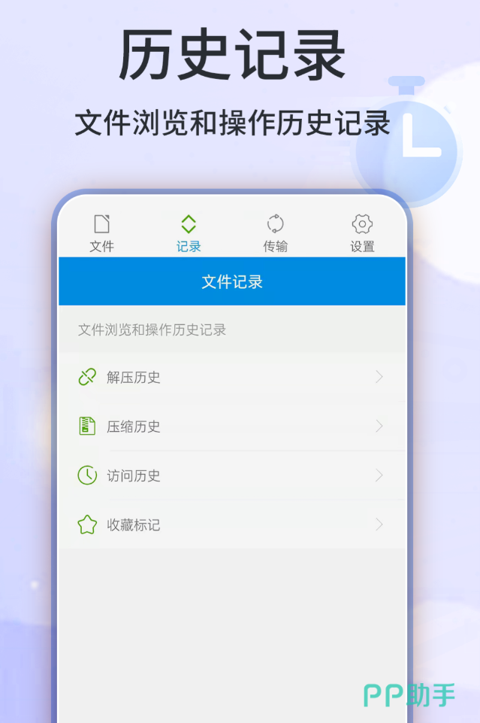
Task: Open the 访问历史 list entry
Action: [232, 475]
